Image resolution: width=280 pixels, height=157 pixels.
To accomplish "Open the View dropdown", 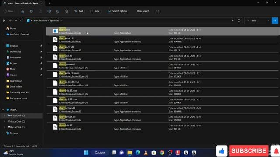I will [x=96, y=11].
